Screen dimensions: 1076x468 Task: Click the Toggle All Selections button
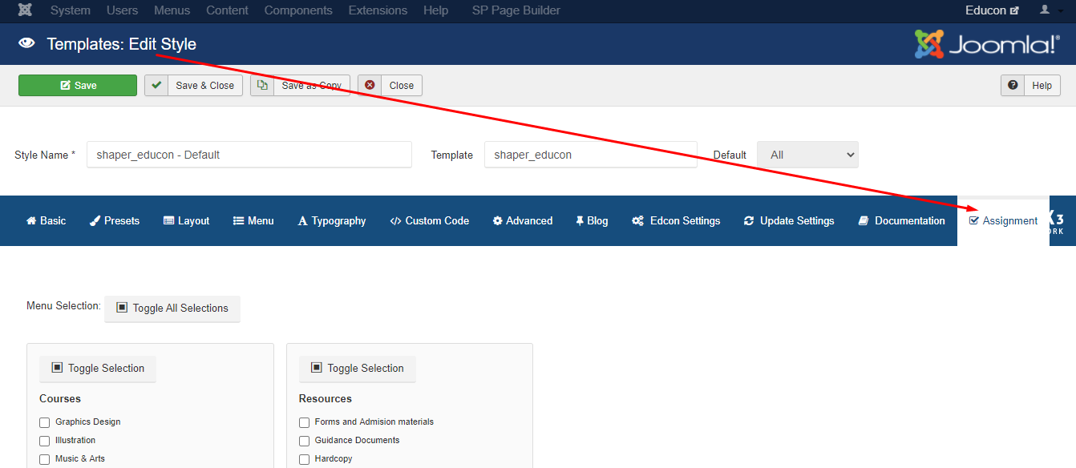172,309
